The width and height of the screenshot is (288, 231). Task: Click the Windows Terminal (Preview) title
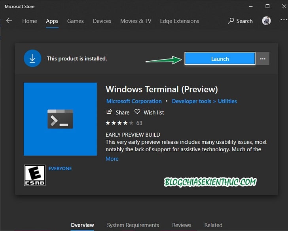[x=162, y=89]
